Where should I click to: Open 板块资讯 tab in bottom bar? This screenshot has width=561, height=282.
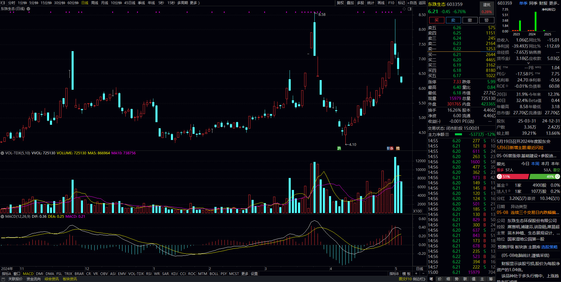[70, 279]
